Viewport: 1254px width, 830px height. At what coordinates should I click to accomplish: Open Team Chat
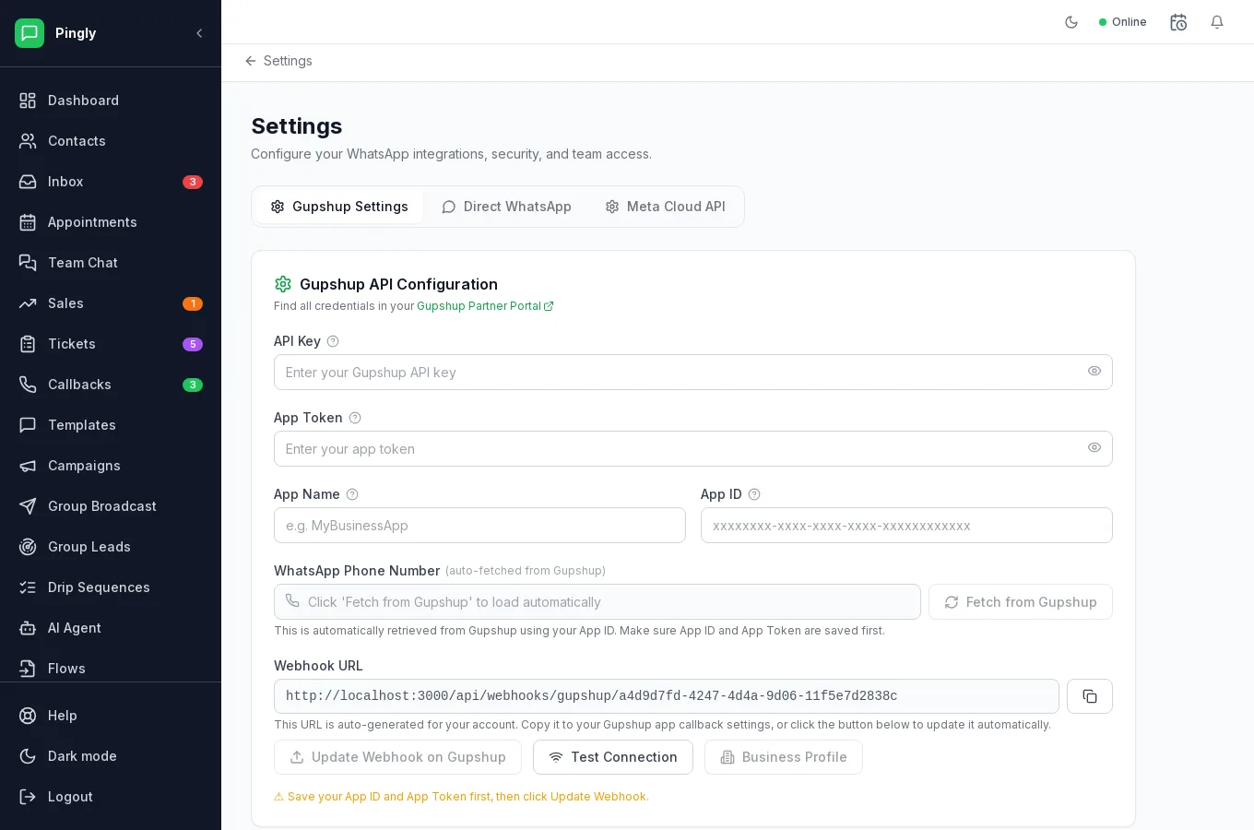pos(111,263)
